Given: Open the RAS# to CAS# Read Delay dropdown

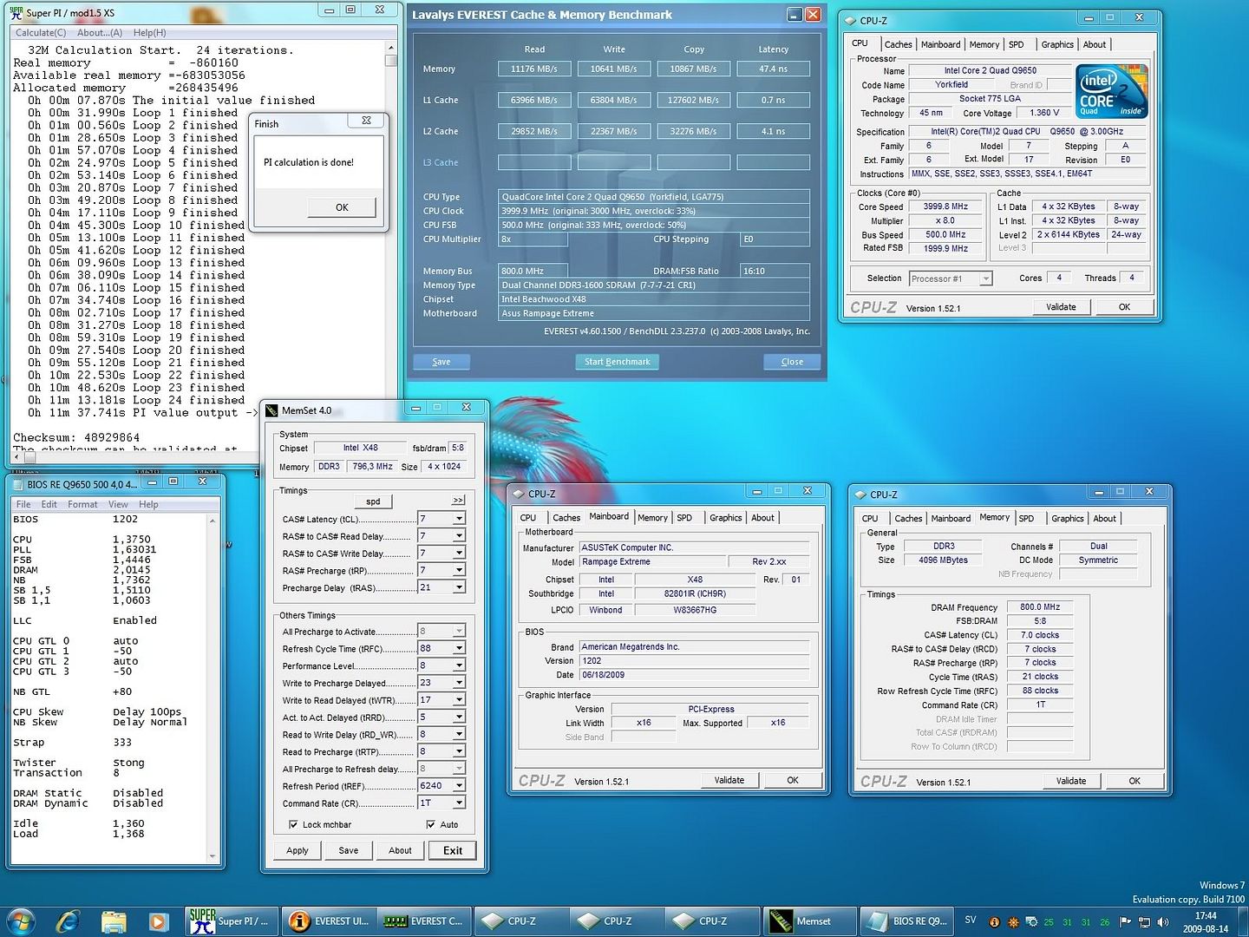Looking at the screenshot, I should point(459,536).
